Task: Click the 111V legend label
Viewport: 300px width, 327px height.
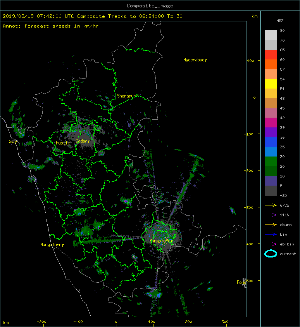Action: point(284,215)
